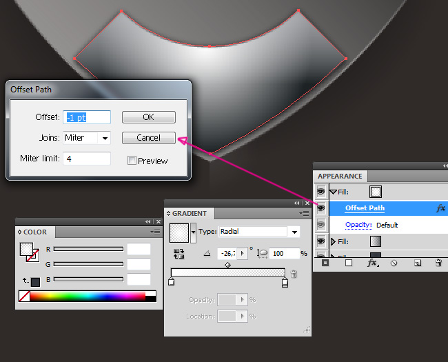Open the Joins dropdown set to Miter
The image size is (448, 362).
pyautogui.click(x=87, y=138)
